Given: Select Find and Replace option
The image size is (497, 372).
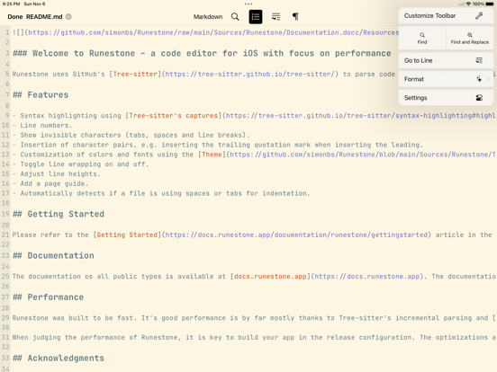Looking at the screenshot, I should point(470,39).
